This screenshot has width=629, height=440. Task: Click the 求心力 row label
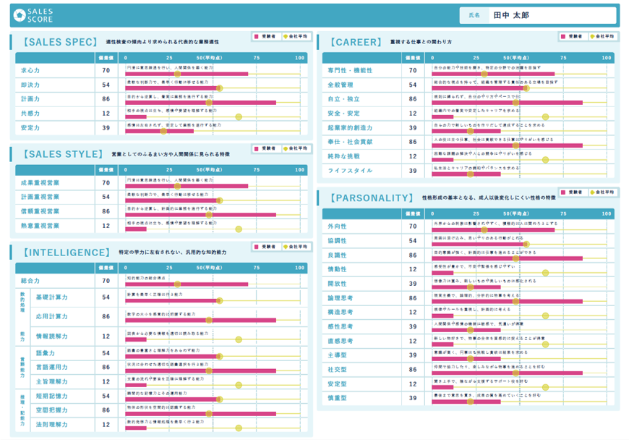point(30,71)
